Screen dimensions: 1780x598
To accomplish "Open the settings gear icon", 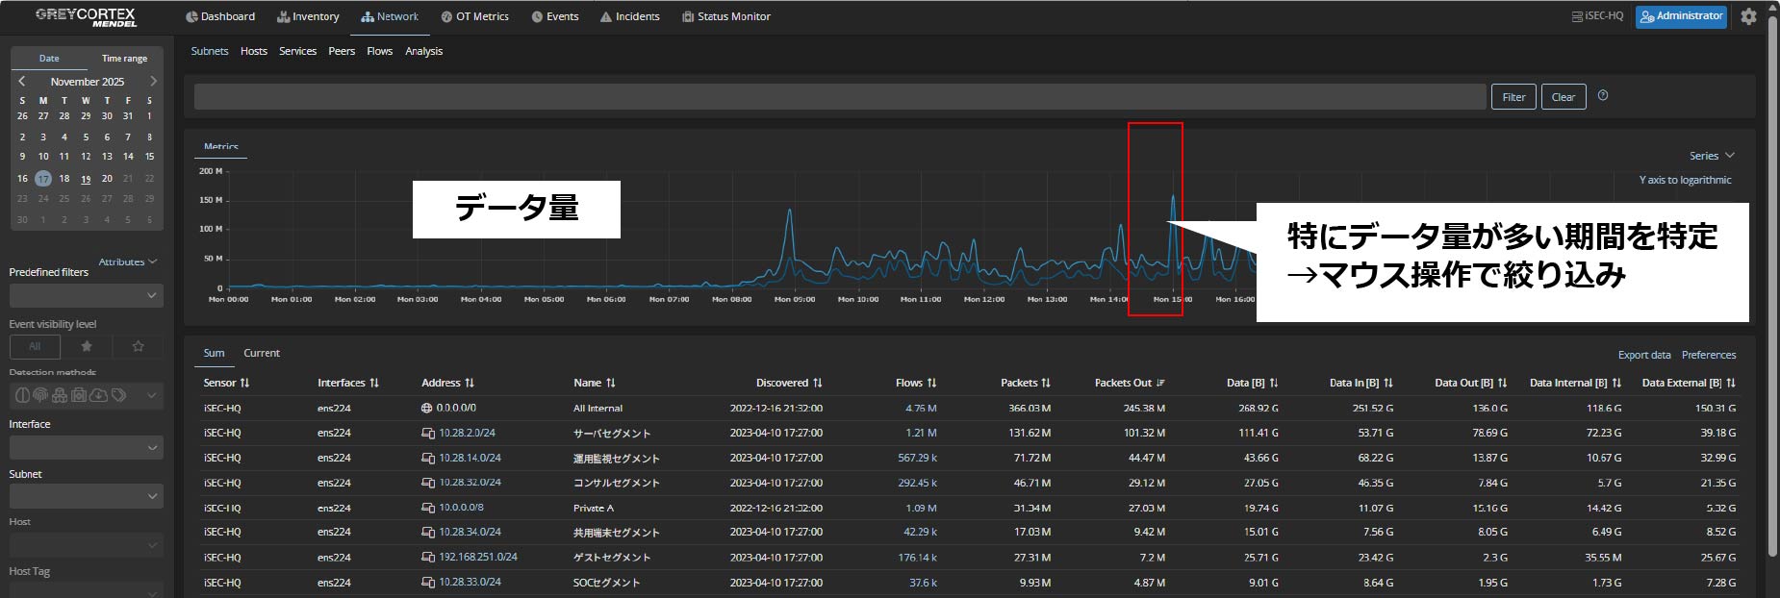I will pos(1748,16).
